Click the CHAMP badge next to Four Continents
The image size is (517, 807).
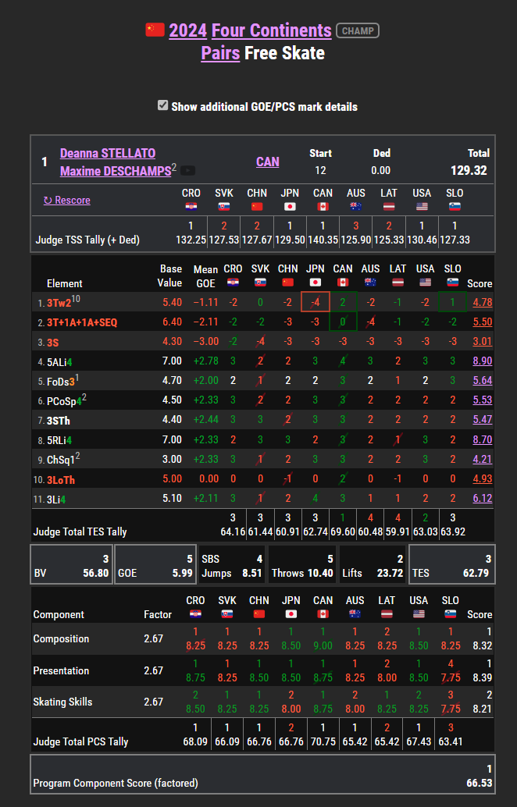click(x=357, y=31)
